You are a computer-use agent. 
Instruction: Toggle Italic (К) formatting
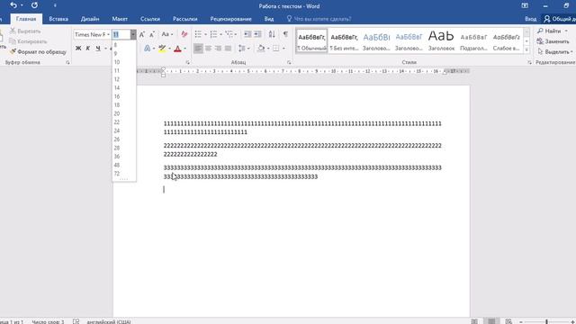88,48
